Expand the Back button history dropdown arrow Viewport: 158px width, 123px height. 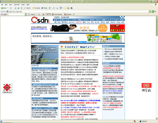[8, 8]
